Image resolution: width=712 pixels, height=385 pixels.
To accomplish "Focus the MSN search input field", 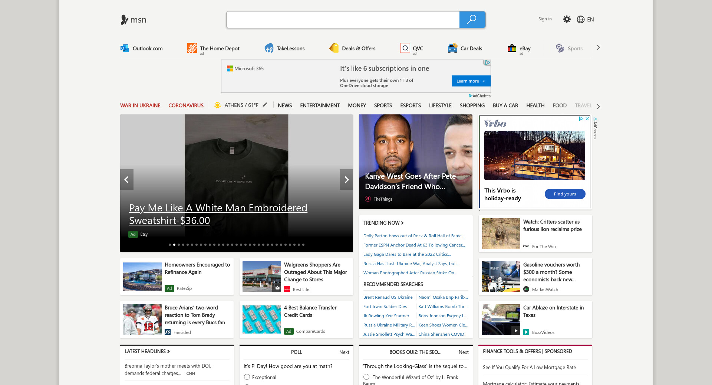I will pyautogui.click(x=343, y=20).
